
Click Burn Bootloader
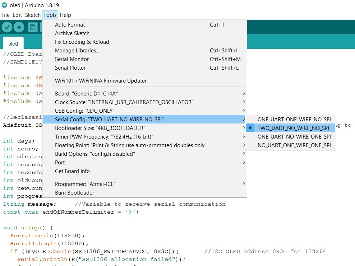click(x=75, y=192)
